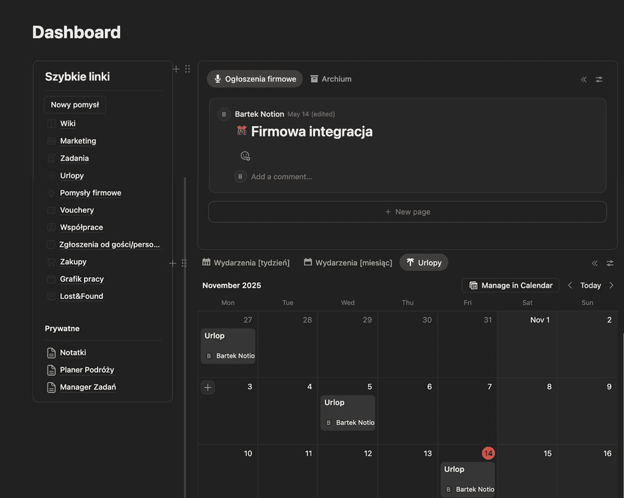Go to previous month arrow
The height and width of the screenshot is (498, 624).
(570, 285)
